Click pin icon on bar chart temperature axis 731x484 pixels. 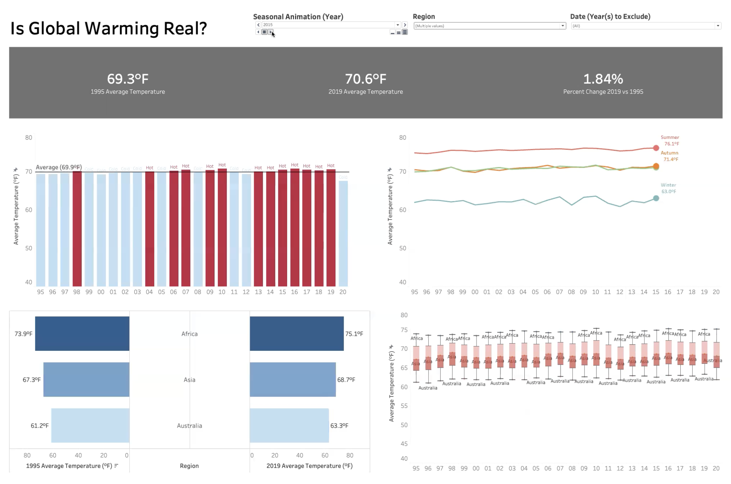point(15,169)
